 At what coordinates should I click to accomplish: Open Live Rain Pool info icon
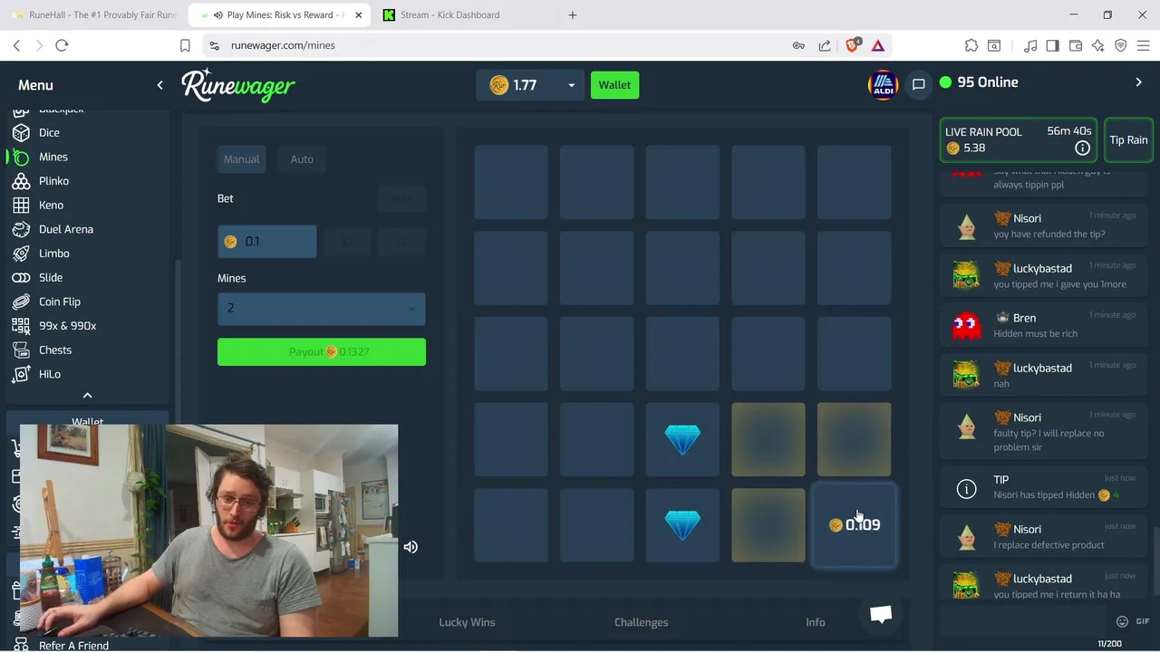point(1082,148)
